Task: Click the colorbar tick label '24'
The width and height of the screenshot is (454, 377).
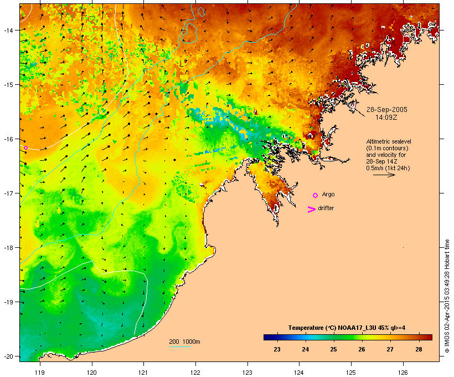Action: pyautogui.click(x=306, y=349)
